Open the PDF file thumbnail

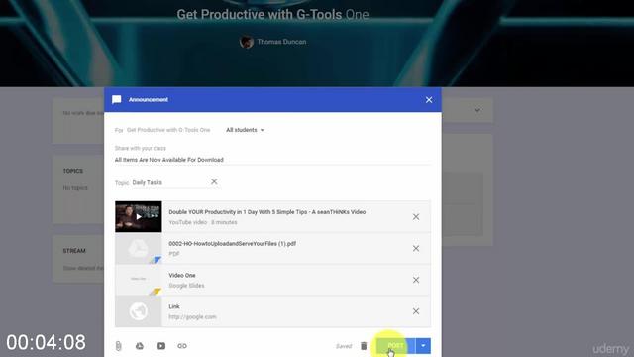pyautogui.click(x=139, y=249)
